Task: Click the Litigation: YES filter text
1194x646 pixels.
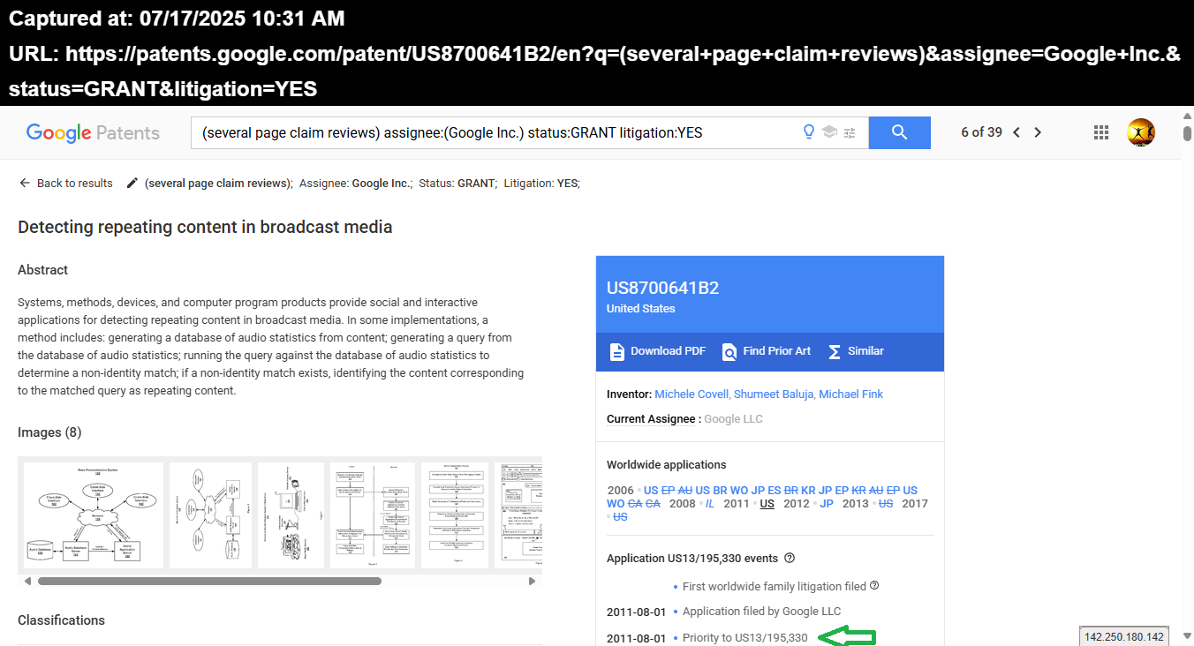Action: (x=541, y=184)
